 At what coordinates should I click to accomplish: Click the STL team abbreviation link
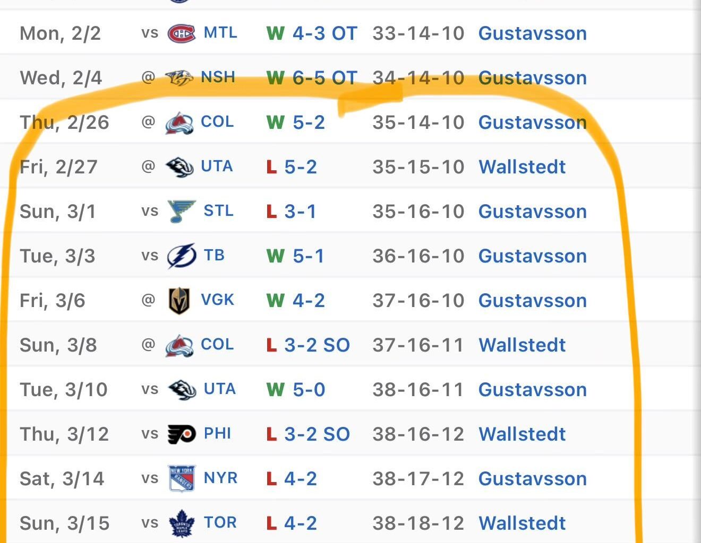[218, 211]
